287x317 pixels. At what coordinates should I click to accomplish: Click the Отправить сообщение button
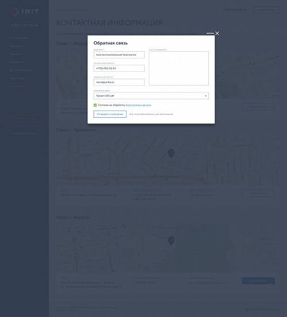pos(110,114)
